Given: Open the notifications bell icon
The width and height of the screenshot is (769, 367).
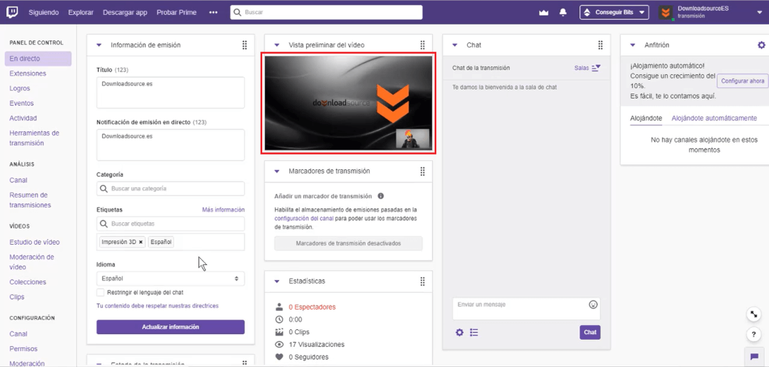Looking at the screenshot, I should pyautogui.click(x=563, y=13).
